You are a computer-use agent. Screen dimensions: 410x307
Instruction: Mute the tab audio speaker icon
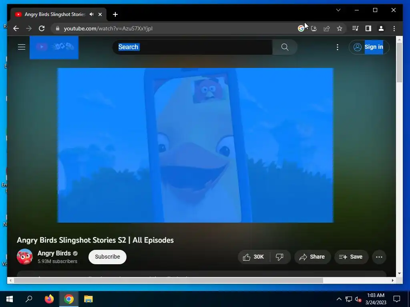coord(92,14)
